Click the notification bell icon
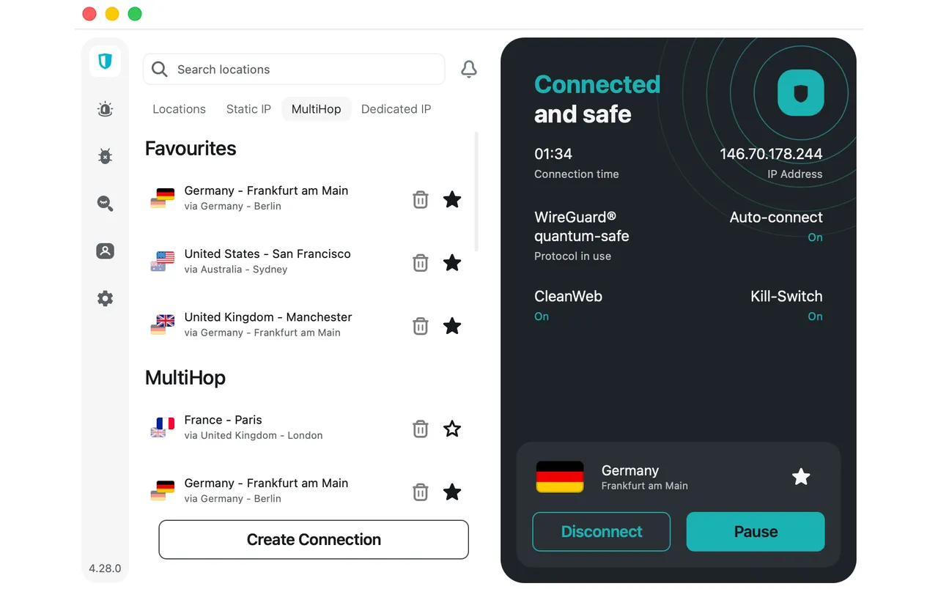The width and height of the screenshot is (938, 589). (x=469, y=69)
